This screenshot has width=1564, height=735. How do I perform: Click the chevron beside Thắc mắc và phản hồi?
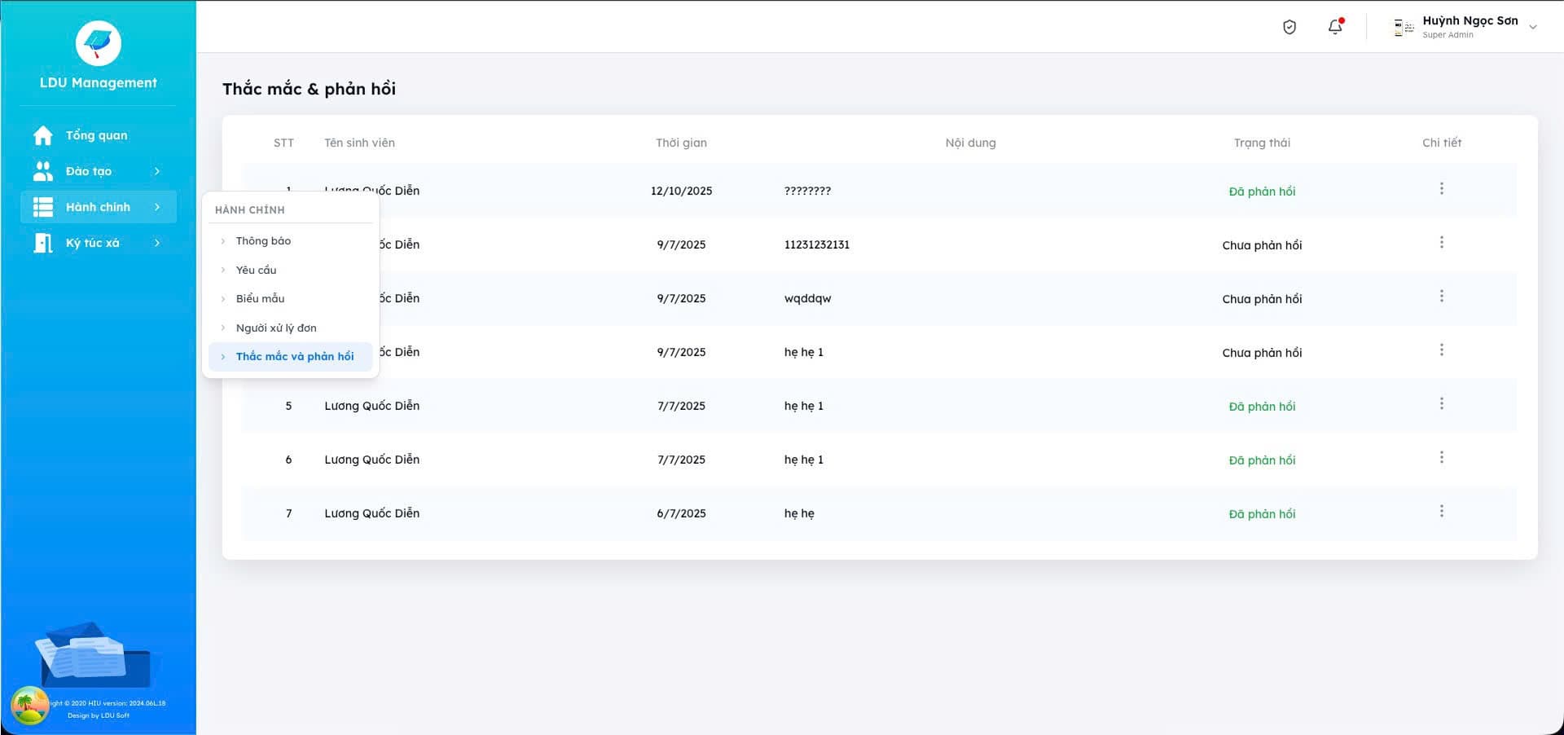click(x=223, y=357)
